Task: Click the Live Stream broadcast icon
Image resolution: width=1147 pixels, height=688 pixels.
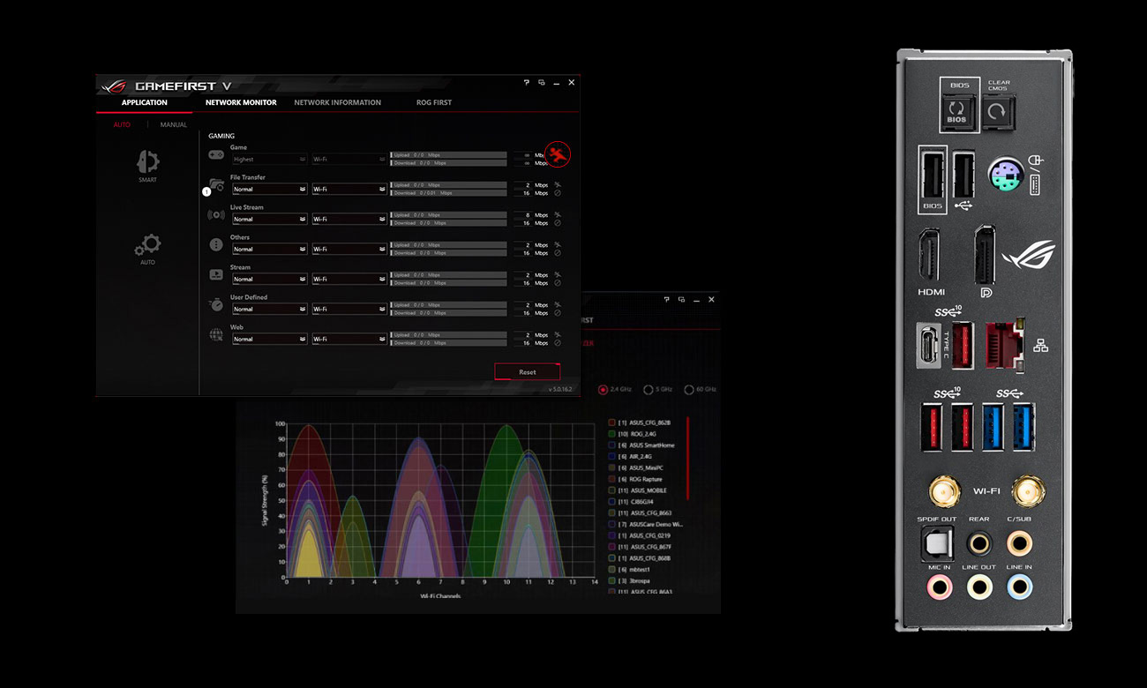Action: tap(216, 214)
